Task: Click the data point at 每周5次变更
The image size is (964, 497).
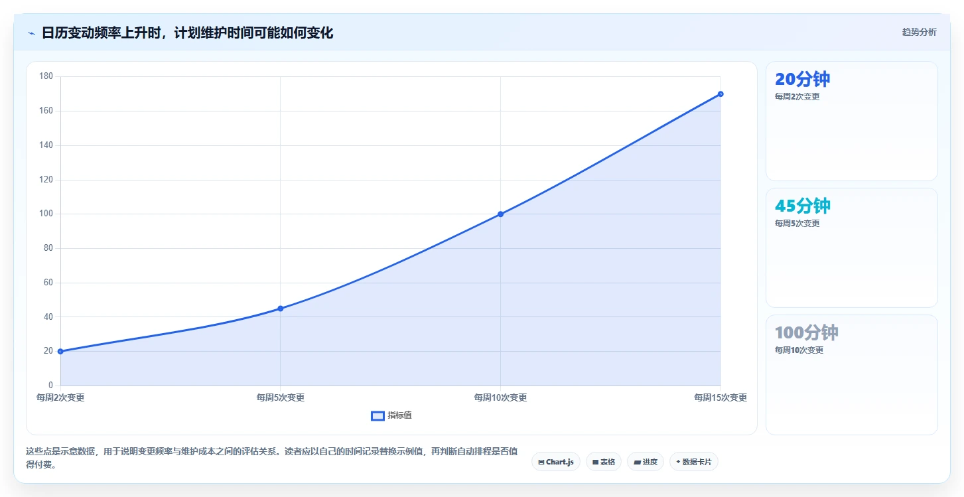Action: [280, 309]
